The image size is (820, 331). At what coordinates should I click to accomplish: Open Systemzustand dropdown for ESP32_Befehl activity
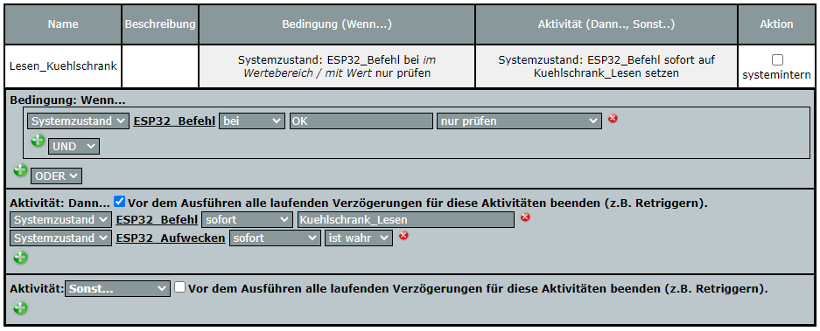[x=60, y=220]
